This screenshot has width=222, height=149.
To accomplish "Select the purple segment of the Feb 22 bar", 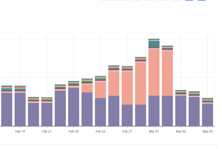I will point(60,108).
